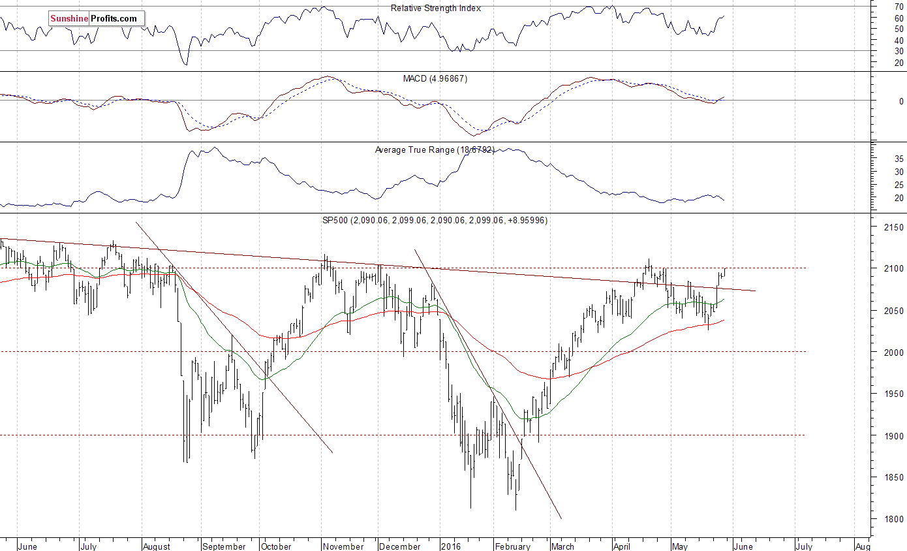Click the Average True Range (18.6792) label
The height and width of the screenshot is (551, 907).
435,150
